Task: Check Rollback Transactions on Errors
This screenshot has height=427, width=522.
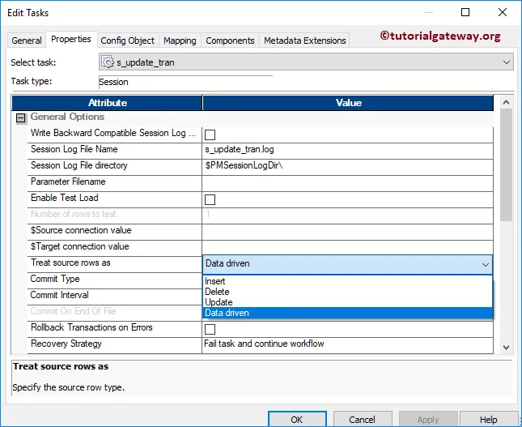Action: tap(210, 329)
